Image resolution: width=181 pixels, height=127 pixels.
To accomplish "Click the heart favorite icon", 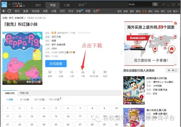I will (x=61, y=72).
